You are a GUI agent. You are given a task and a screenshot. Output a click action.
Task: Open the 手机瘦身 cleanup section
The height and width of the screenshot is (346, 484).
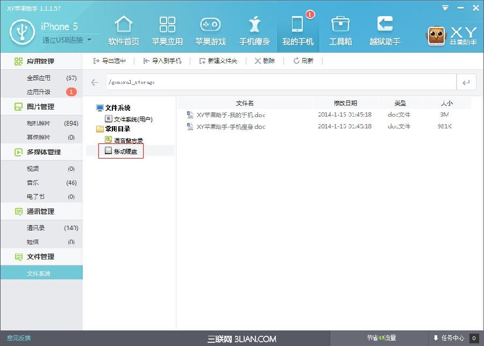[x=254, y=31]
